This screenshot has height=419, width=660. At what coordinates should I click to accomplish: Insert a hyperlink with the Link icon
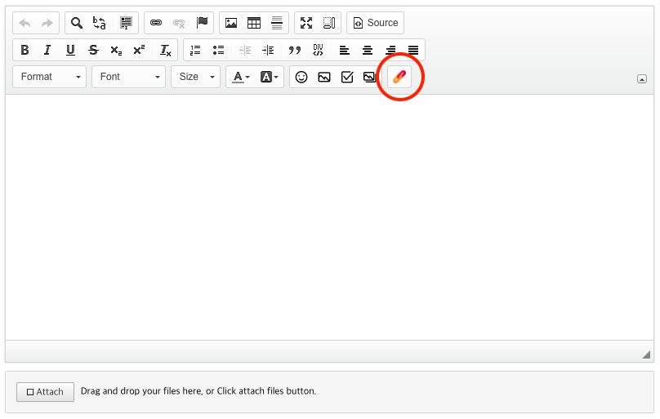click(156, 23)
